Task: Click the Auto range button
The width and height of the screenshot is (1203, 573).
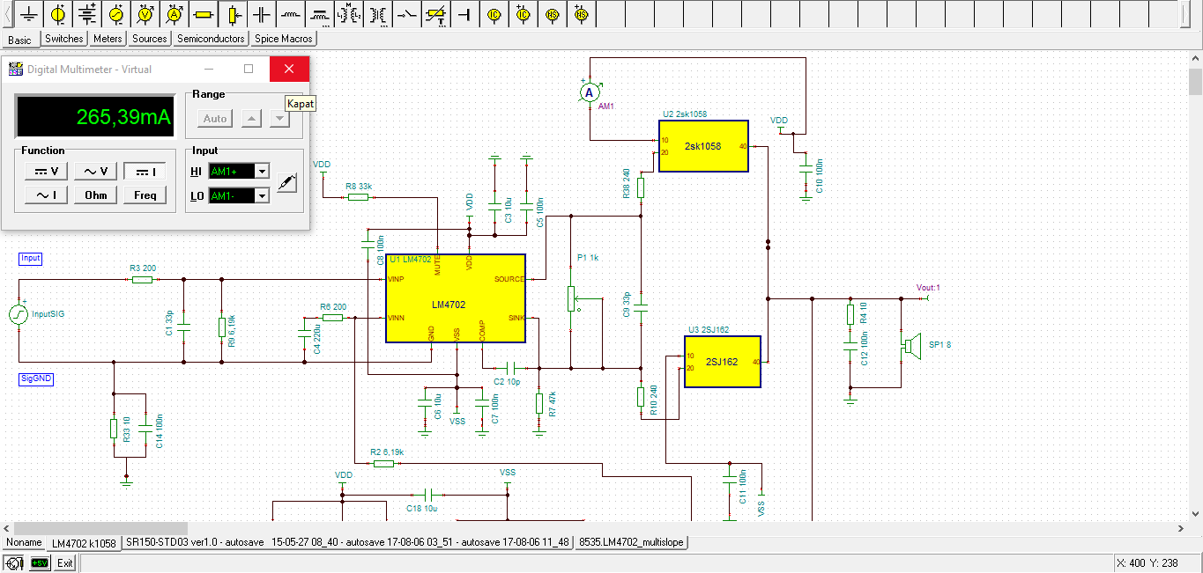Action: (x=215, y=119)
